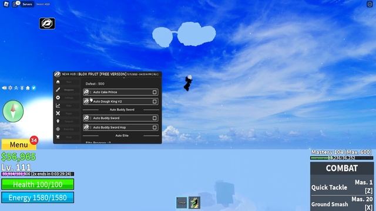Viewport: 376px width, 211px height.
Task: Click the Servers button
Action: pyautogui.click(x=28, y=4)
